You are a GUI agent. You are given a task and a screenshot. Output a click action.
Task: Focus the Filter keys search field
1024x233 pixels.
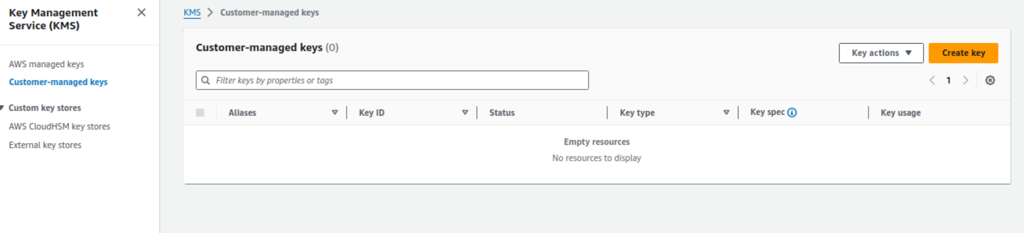pos(392,80)
